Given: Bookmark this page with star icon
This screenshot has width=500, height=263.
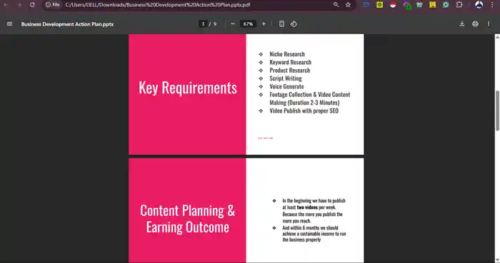Looking at the screenshot, I should tap(349, 5).
